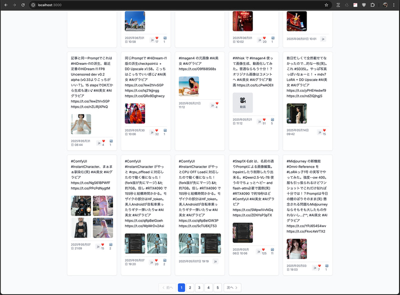The height and width of the screenshot is (295, 400).
Task: Click the heart icon on the #SD35L card
Action: [x=324, y=130]
